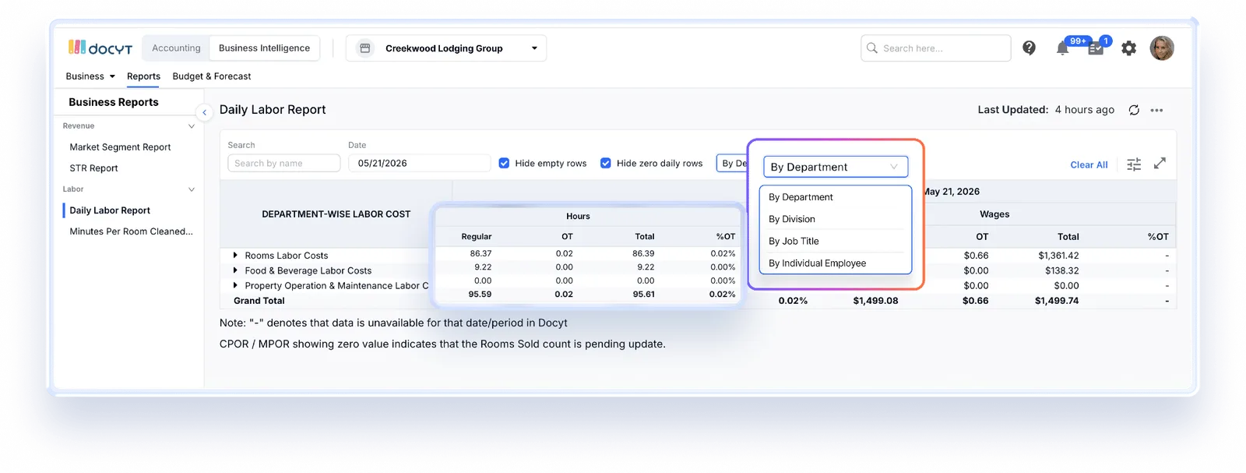Switch to the Business Intelligence tab
Viewport: 1246px width, 473px height.
click(x=264, y=48)
